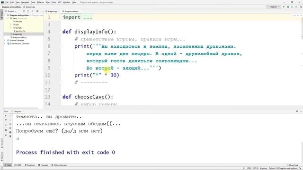
Task: Open the Project view dropdown
Action: (10, 11)
